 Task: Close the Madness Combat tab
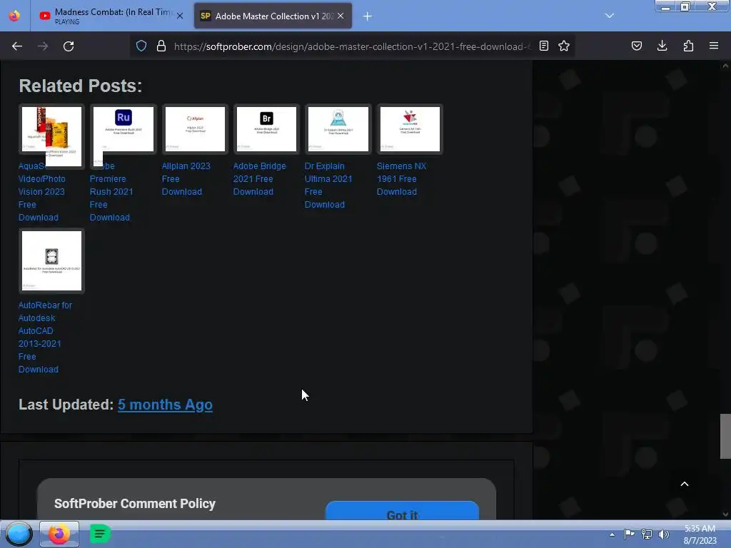180,16
